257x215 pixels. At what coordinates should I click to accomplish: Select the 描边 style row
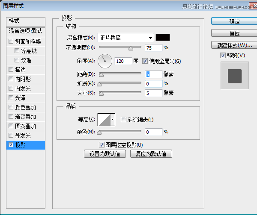pyautogui.click(x=26, y=70)
